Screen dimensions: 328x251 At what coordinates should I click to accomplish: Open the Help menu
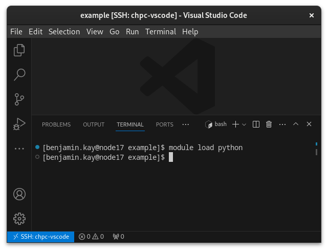(190, 32)
